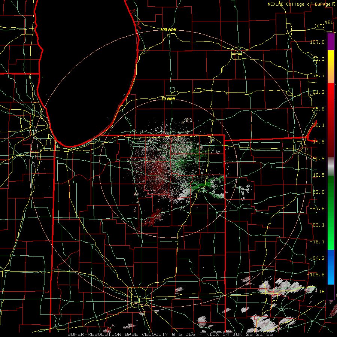
Task: Click the -78.7 velocity scale value
Action: [317, 242]
